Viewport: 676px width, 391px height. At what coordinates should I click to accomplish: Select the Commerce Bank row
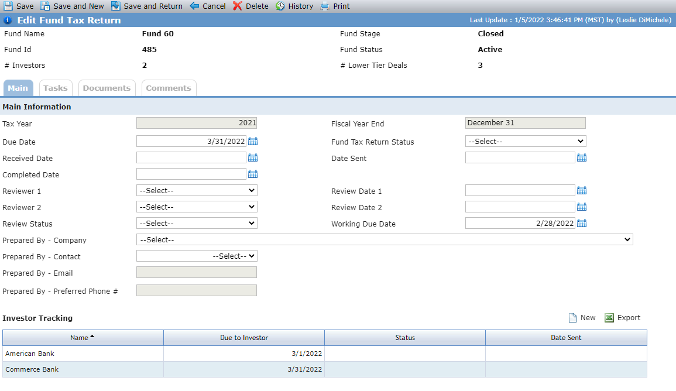[325, 369]
